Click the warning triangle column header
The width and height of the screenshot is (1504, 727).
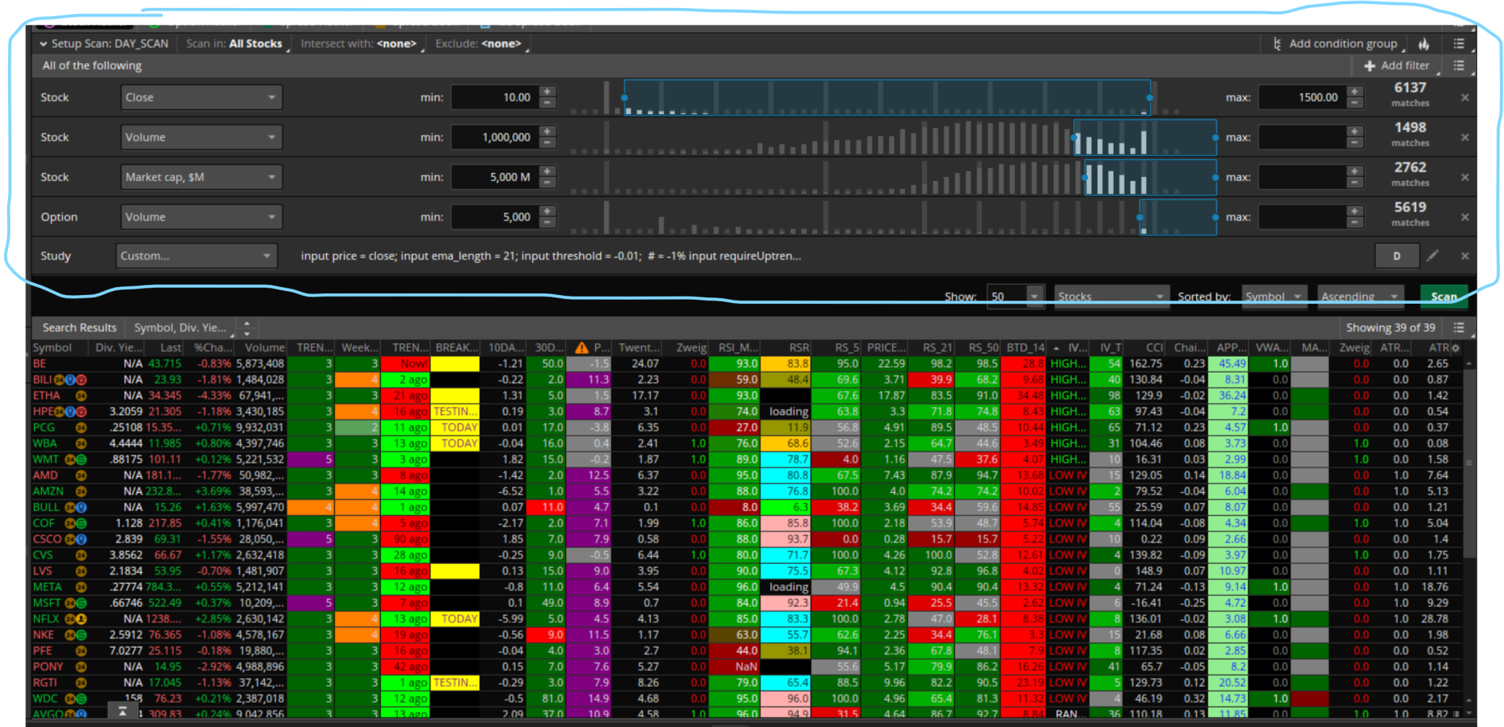point(582,348)
